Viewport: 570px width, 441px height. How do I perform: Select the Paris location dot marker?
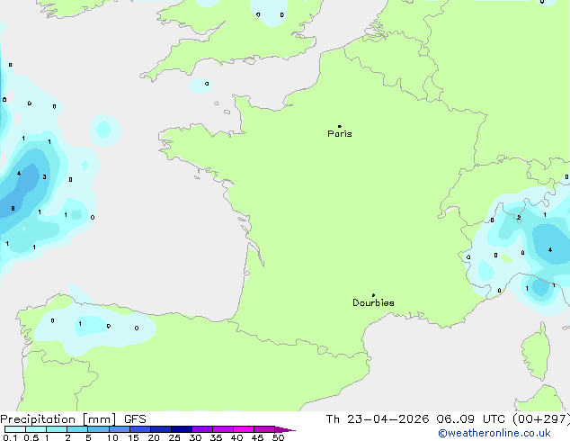pos(340,126)
